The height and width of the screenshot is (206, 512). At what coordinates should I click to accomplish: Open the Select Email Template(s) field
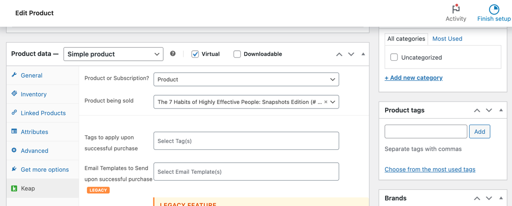(246, 172)
